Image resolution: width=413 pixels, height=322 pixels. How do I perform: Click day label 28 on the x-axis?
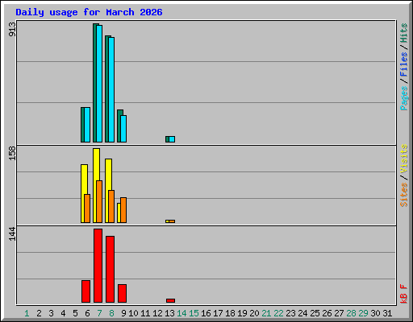[x=351, y=313]
